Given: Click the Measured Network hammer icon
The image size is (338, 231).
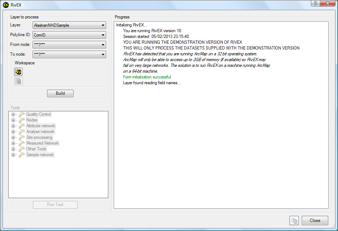Looking at the screenshot, I should point(22,143).
